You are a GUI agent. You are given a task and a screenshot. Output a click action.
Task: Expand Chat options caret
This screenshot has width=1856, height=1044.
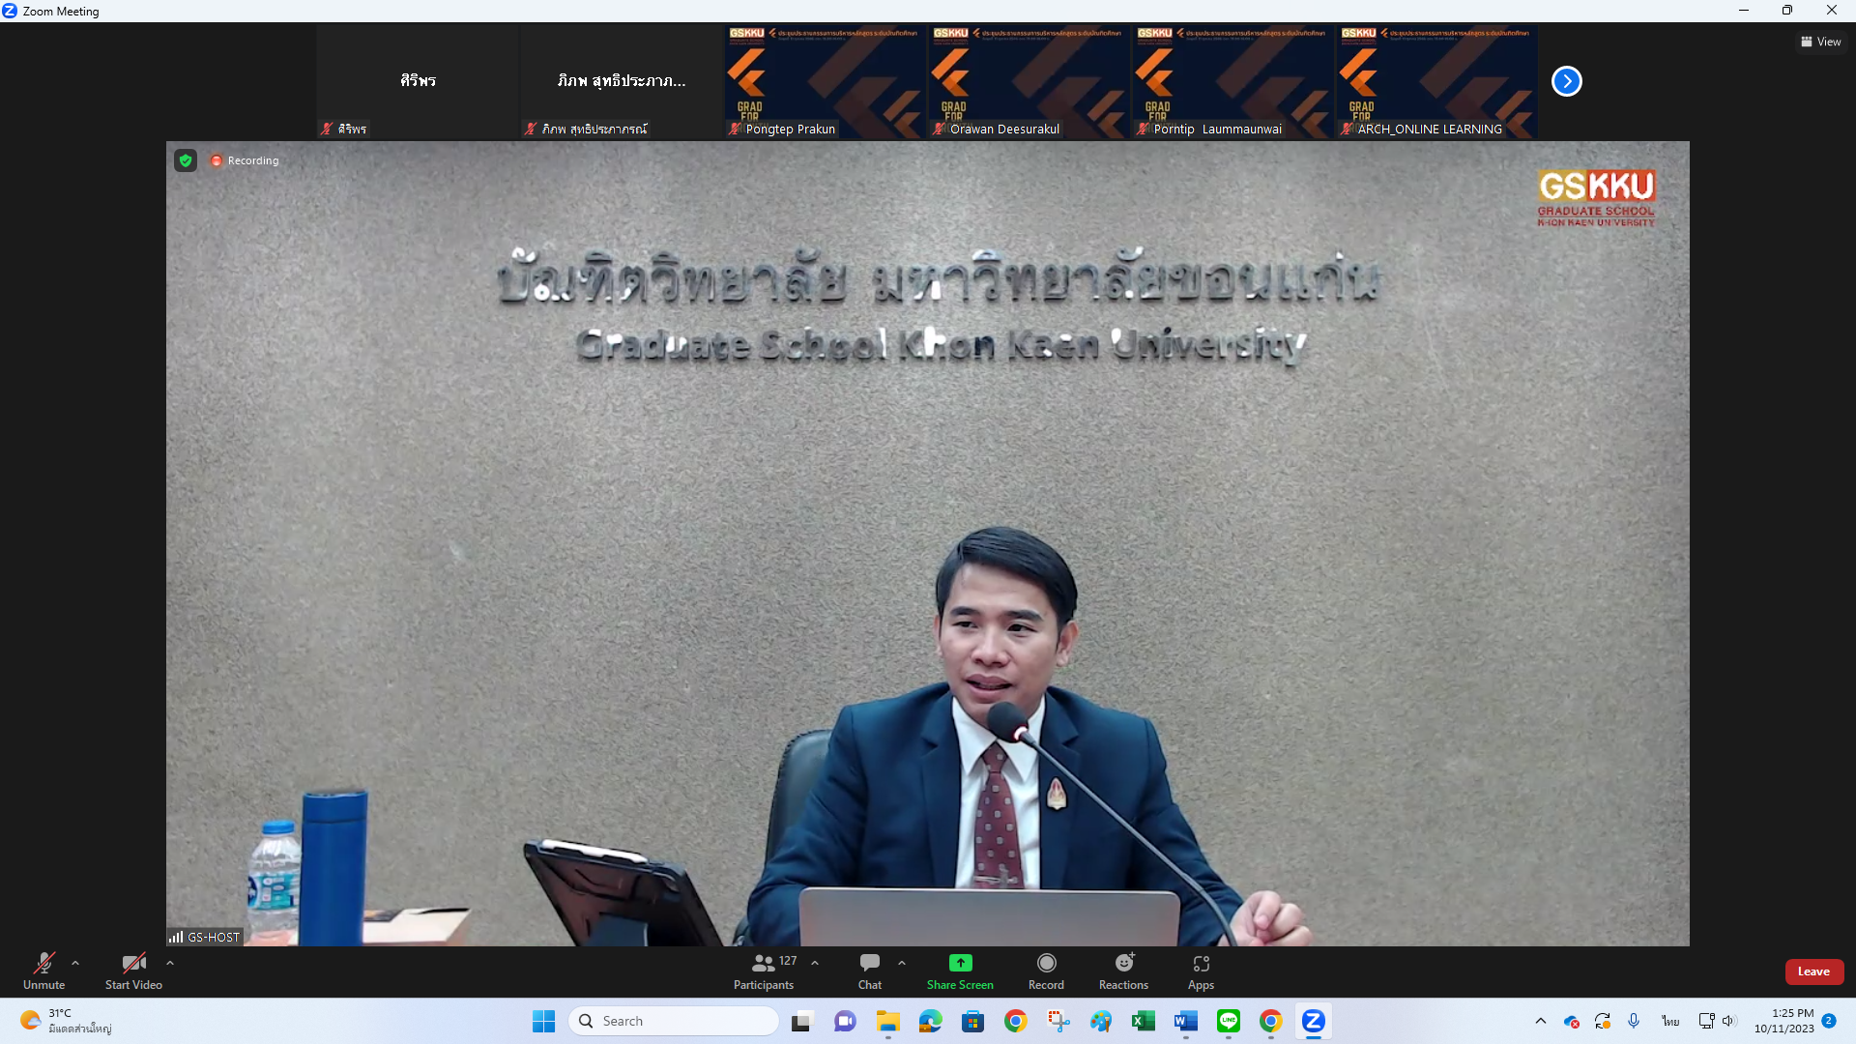point(902,963)
